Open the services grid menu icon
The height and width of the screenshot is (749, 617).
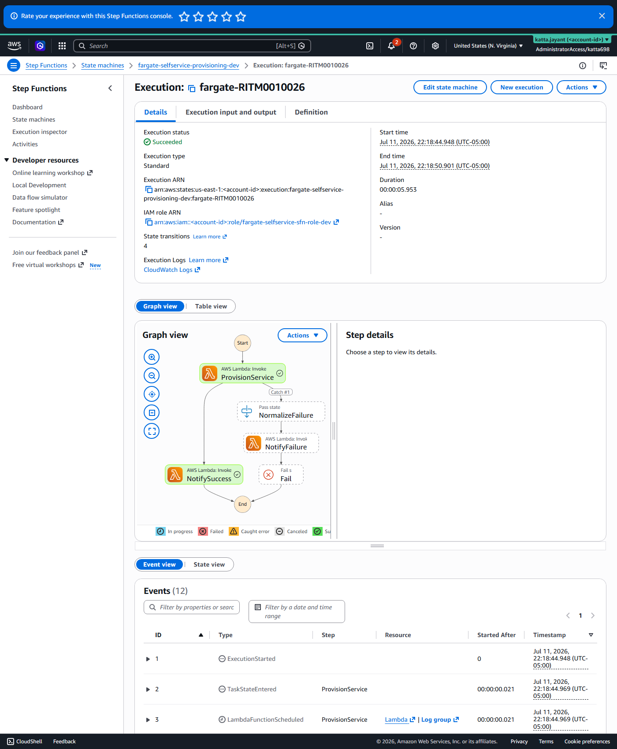62,46
